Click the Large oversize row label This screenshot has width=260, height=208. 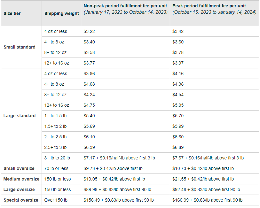tap(21, 189)
